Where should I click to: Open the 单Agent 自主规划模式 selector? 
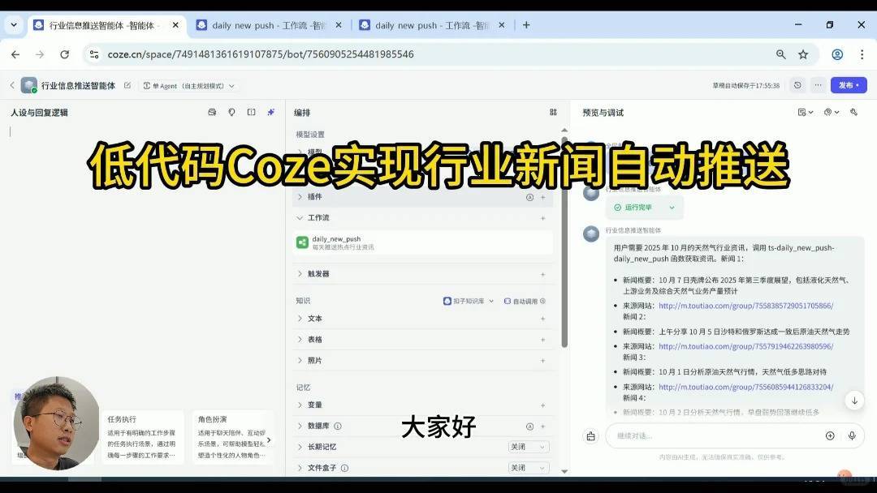185,85
